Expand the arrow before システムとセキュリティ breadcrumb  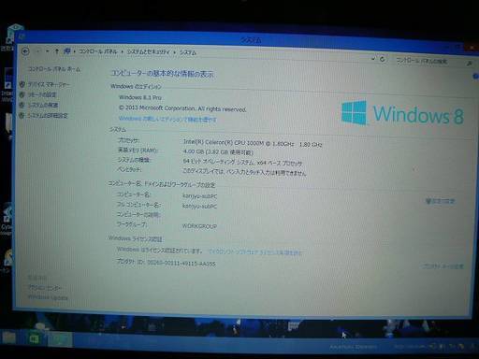(x=123, y=51)
